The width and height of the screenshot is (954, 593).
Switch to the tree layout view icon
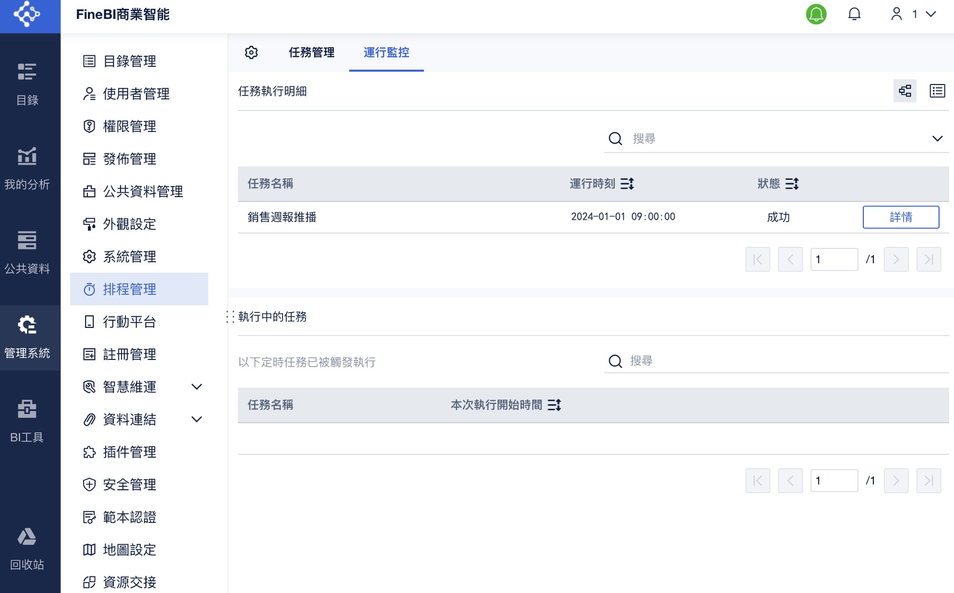pyautogui.click(x=905, y=91)
